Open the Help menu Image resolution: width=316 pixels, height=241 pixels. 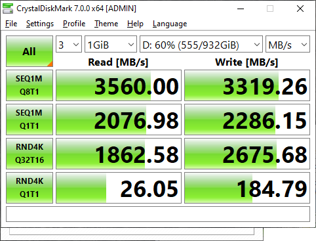click(x=135, y=24)
